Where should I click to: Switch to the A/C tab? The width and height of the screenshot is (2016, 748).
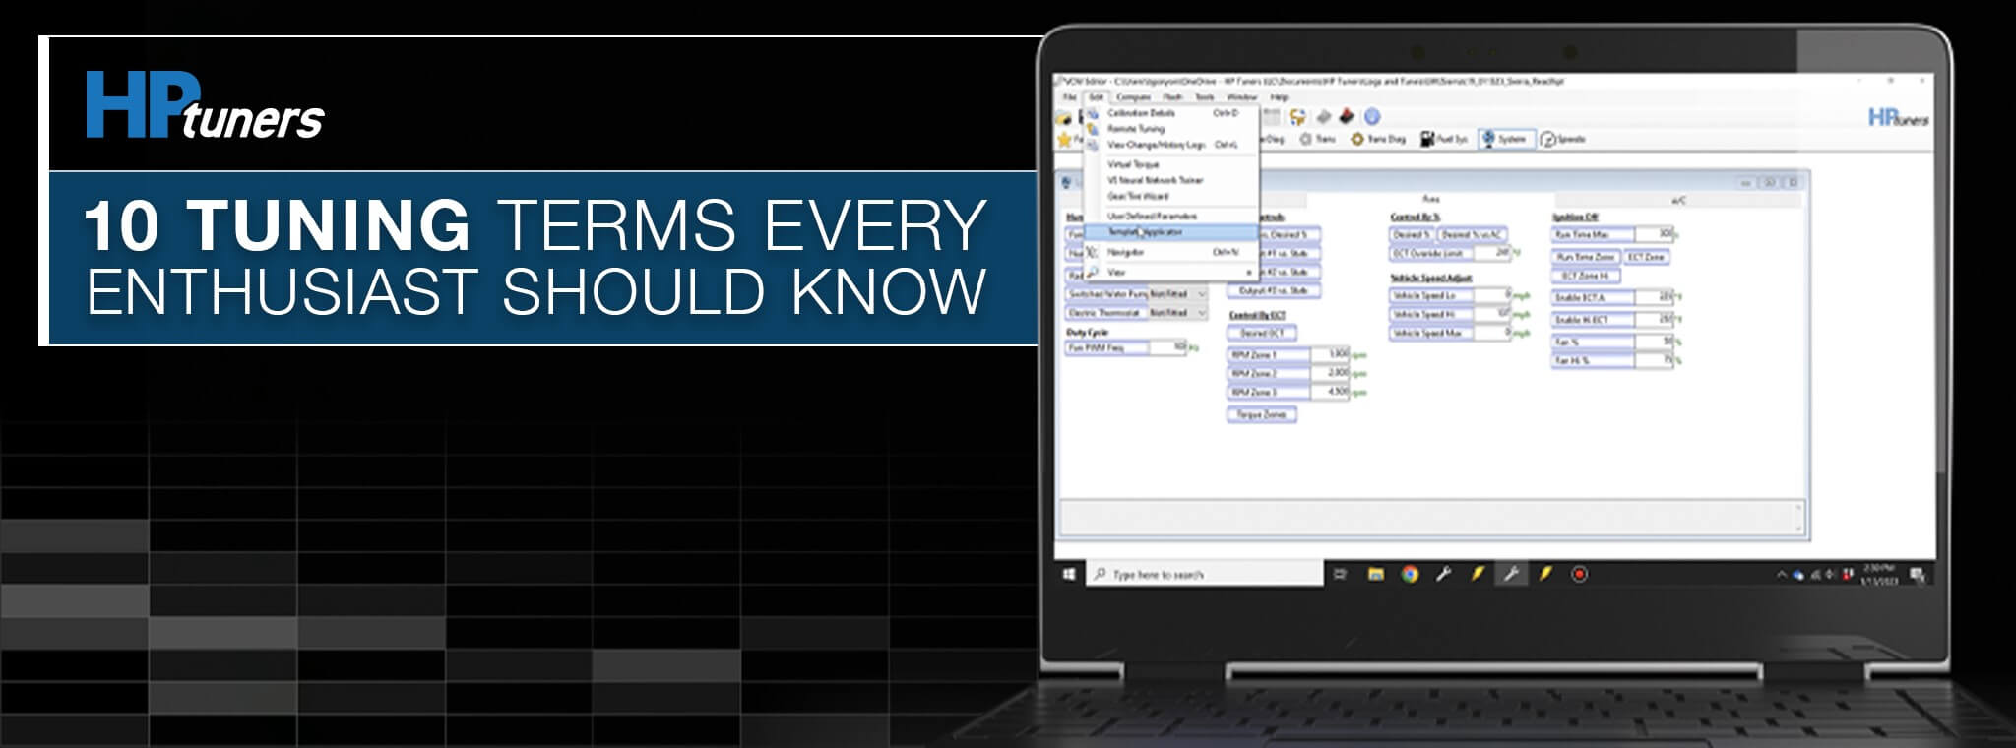pos(1678,200)
